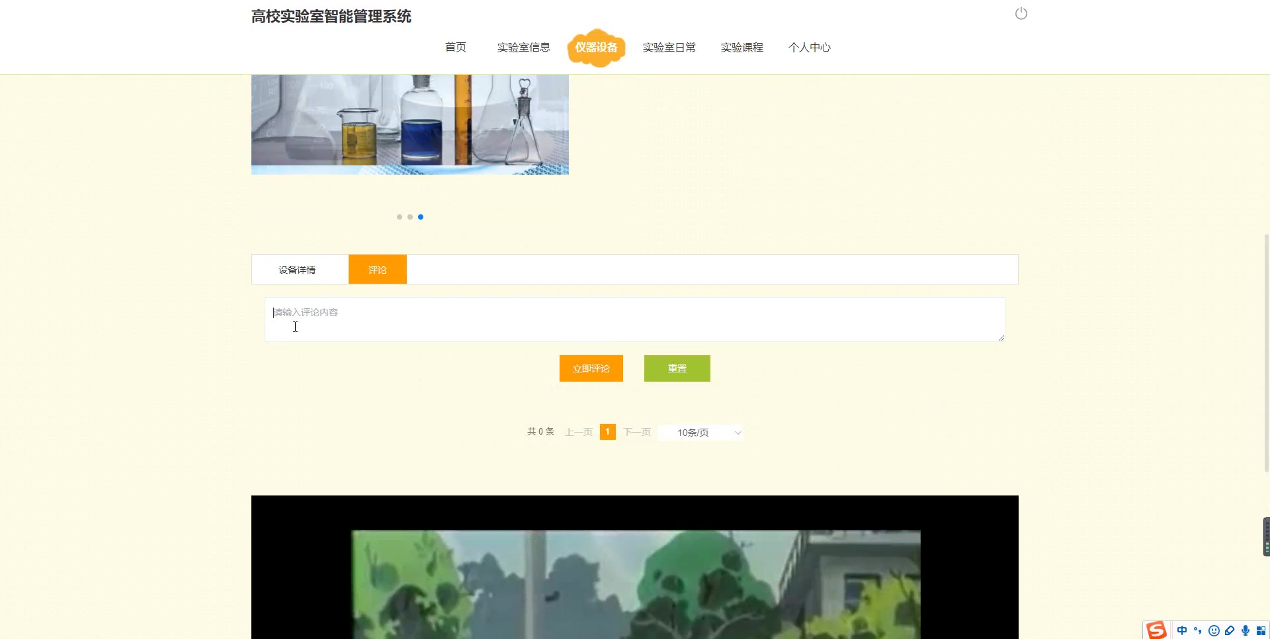Click the 高校实验室智能管理系统 site title

331,17
